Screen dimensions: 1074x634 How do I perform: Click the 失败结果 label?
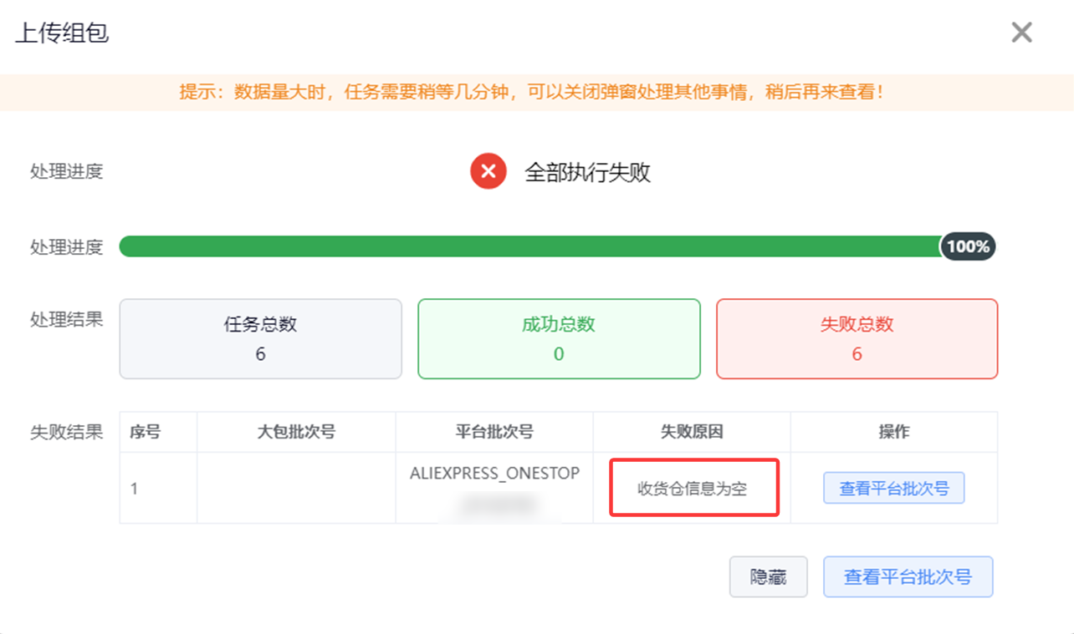point(66,432)
